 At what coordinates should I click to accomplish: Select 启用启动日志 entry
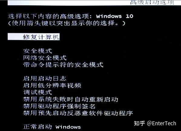[x=45, y=78]
